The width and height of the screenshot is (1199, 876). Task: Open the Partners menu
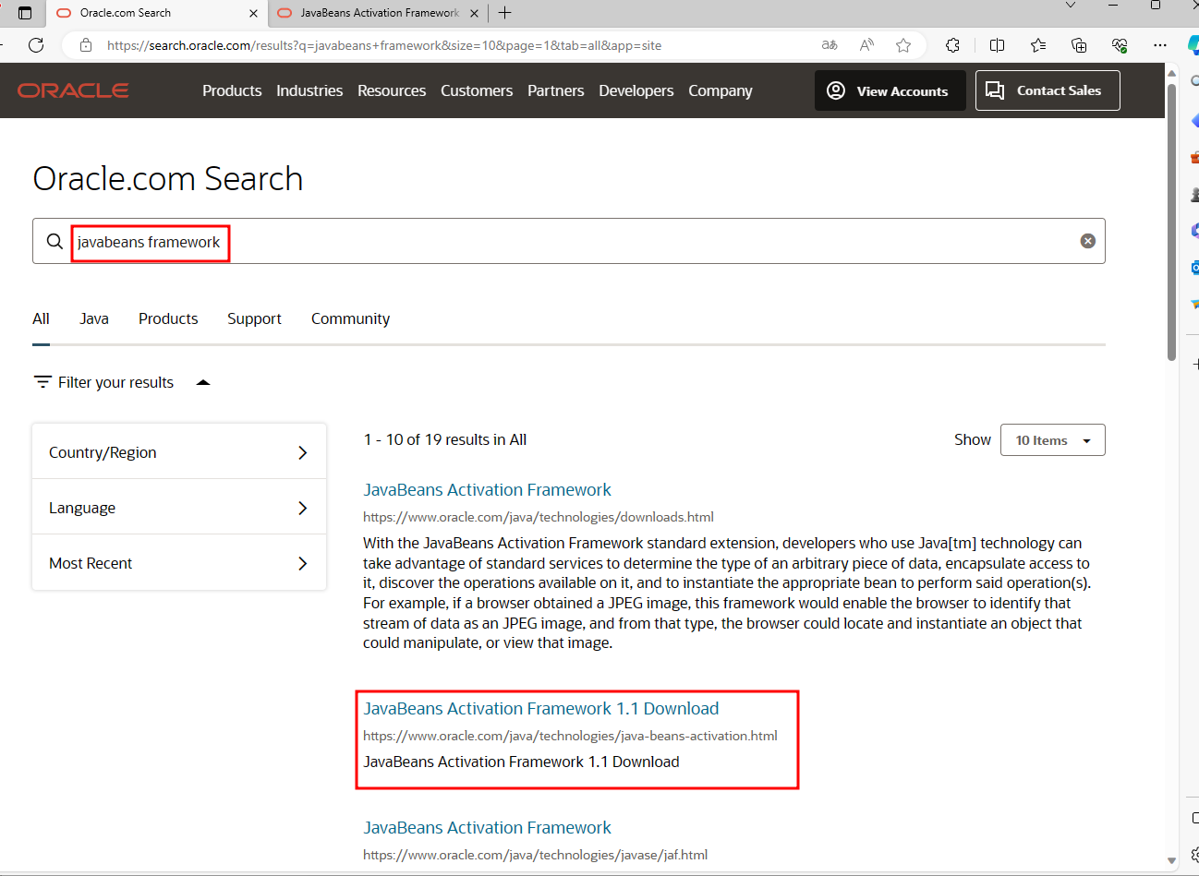[556, 90]
